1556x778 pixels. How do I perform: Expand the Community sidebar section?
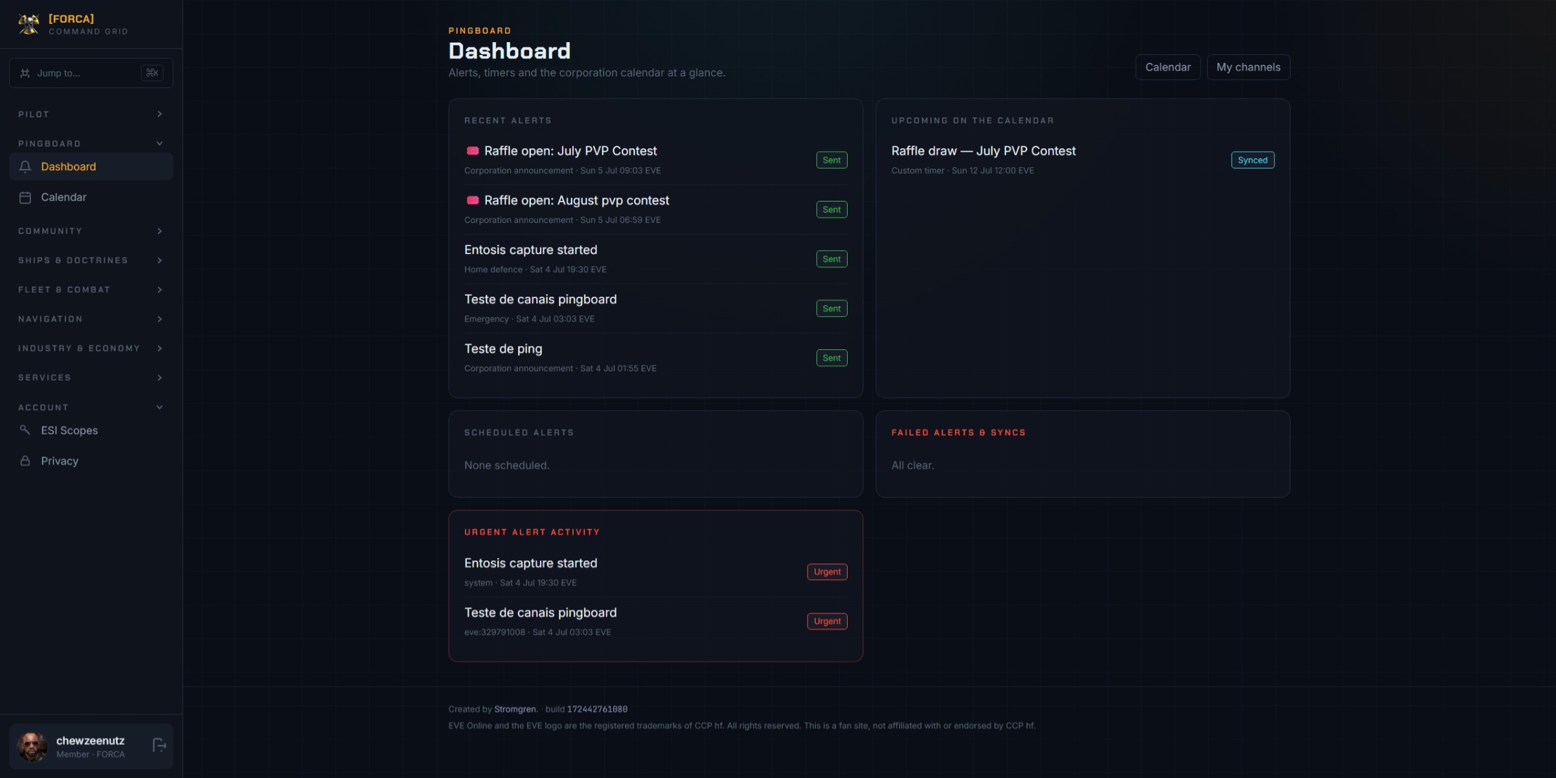(x=91, y=231)
